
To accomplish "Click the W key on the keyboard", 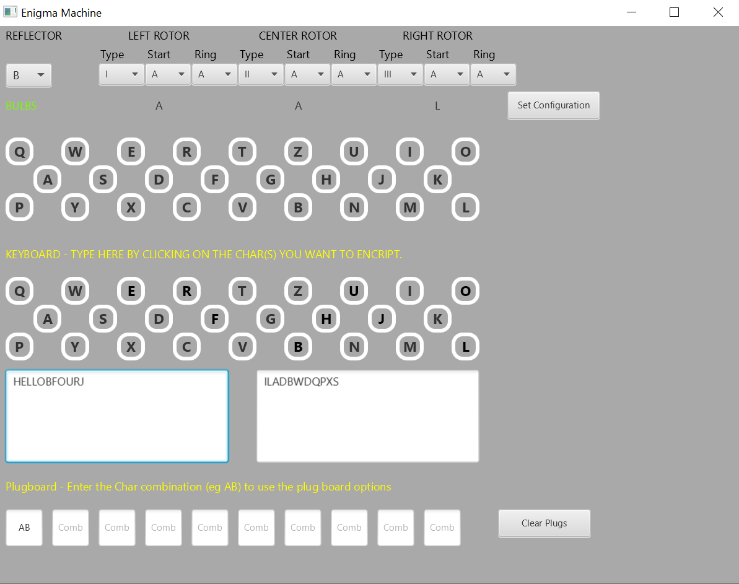I will (x=75, y=291).
